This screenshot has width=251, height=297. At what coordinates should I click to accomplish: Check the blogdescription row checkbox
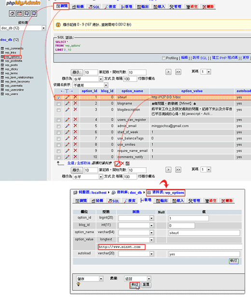coord(59,110)
